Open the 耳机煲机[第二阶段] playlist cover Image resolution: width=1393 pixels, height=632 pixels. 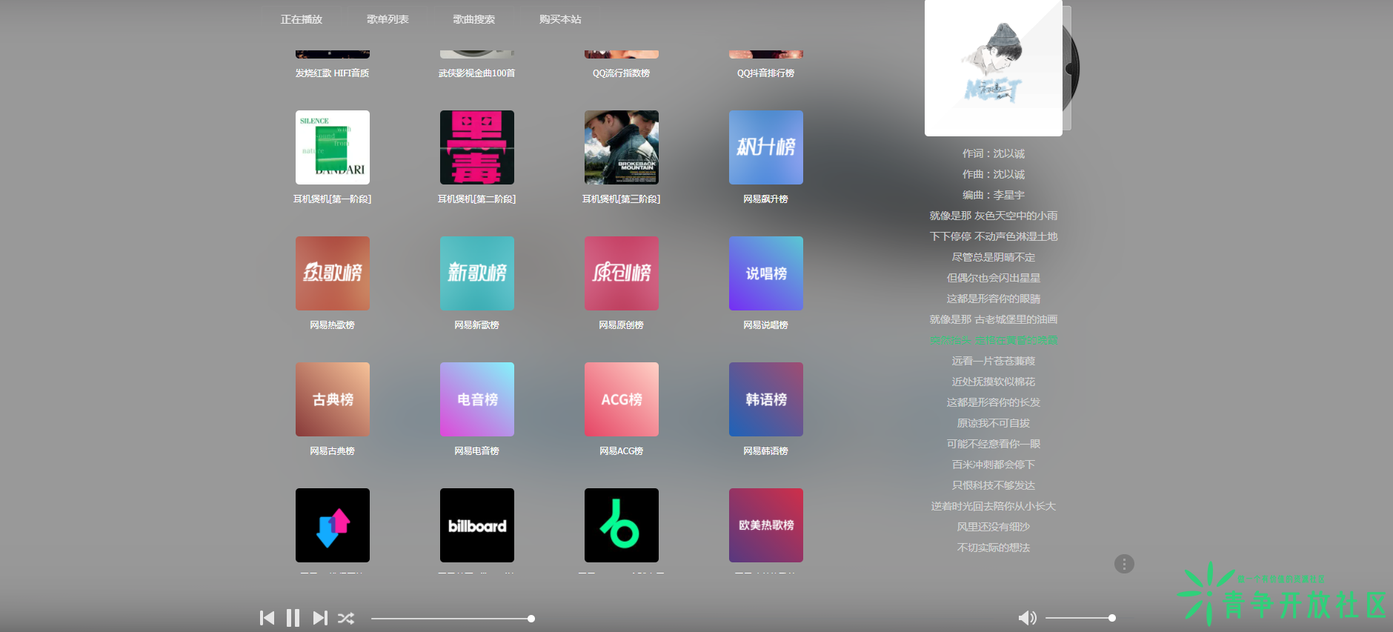[x=477, y=147]
